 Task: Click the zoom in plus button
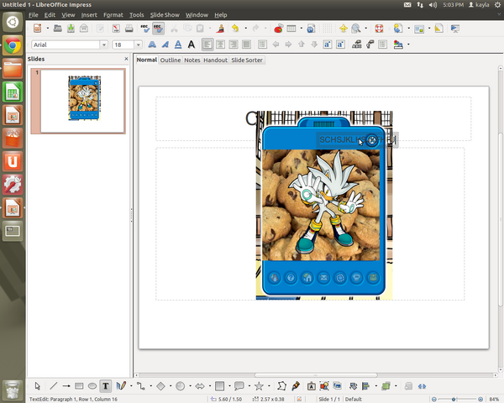pyautogui.click(x=480, y=399)
